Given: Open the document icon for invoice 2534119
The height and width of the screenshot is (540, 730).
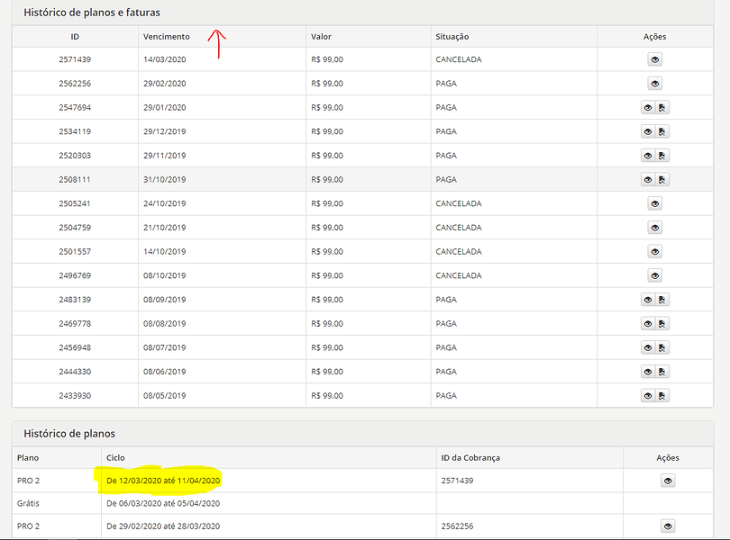Looking at the screenshot, I should [662, 131].
